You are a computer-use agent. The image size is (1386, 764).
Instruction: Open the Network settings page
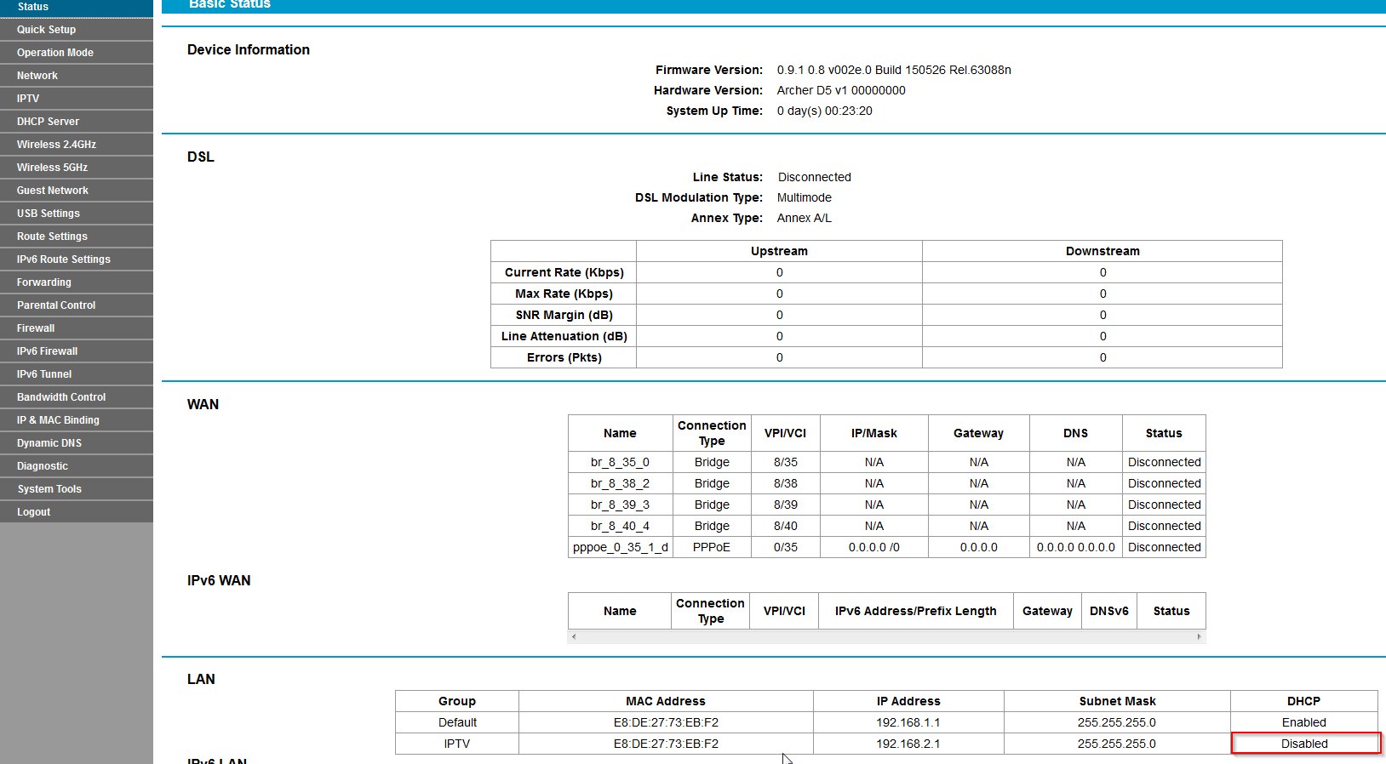pyautogui.click(x=37, y=76)
